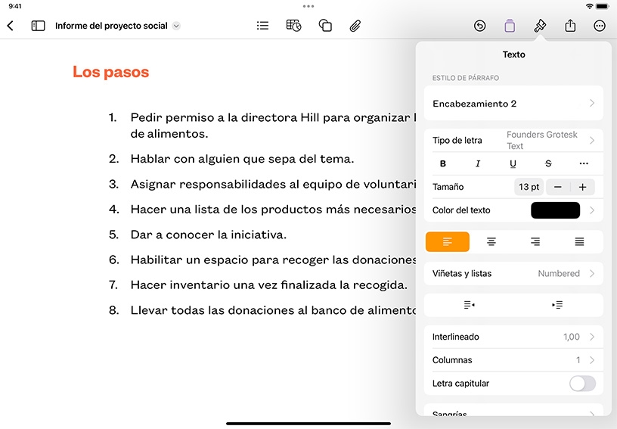Tap 'Informe del proyecto social' title
This screenshot has width=617, height=429.
coord(111,26)
